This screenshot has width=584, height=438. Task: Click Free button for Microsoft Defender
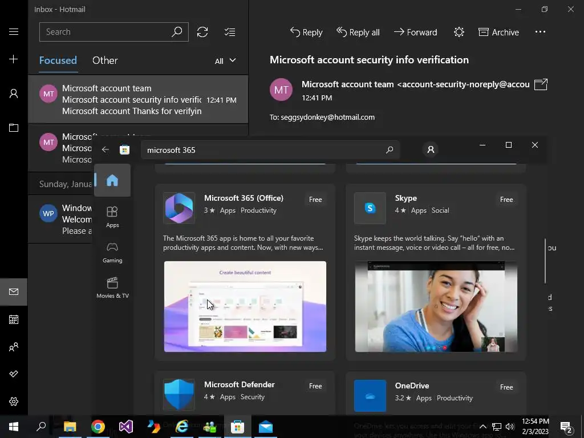[x=315, y=386]
